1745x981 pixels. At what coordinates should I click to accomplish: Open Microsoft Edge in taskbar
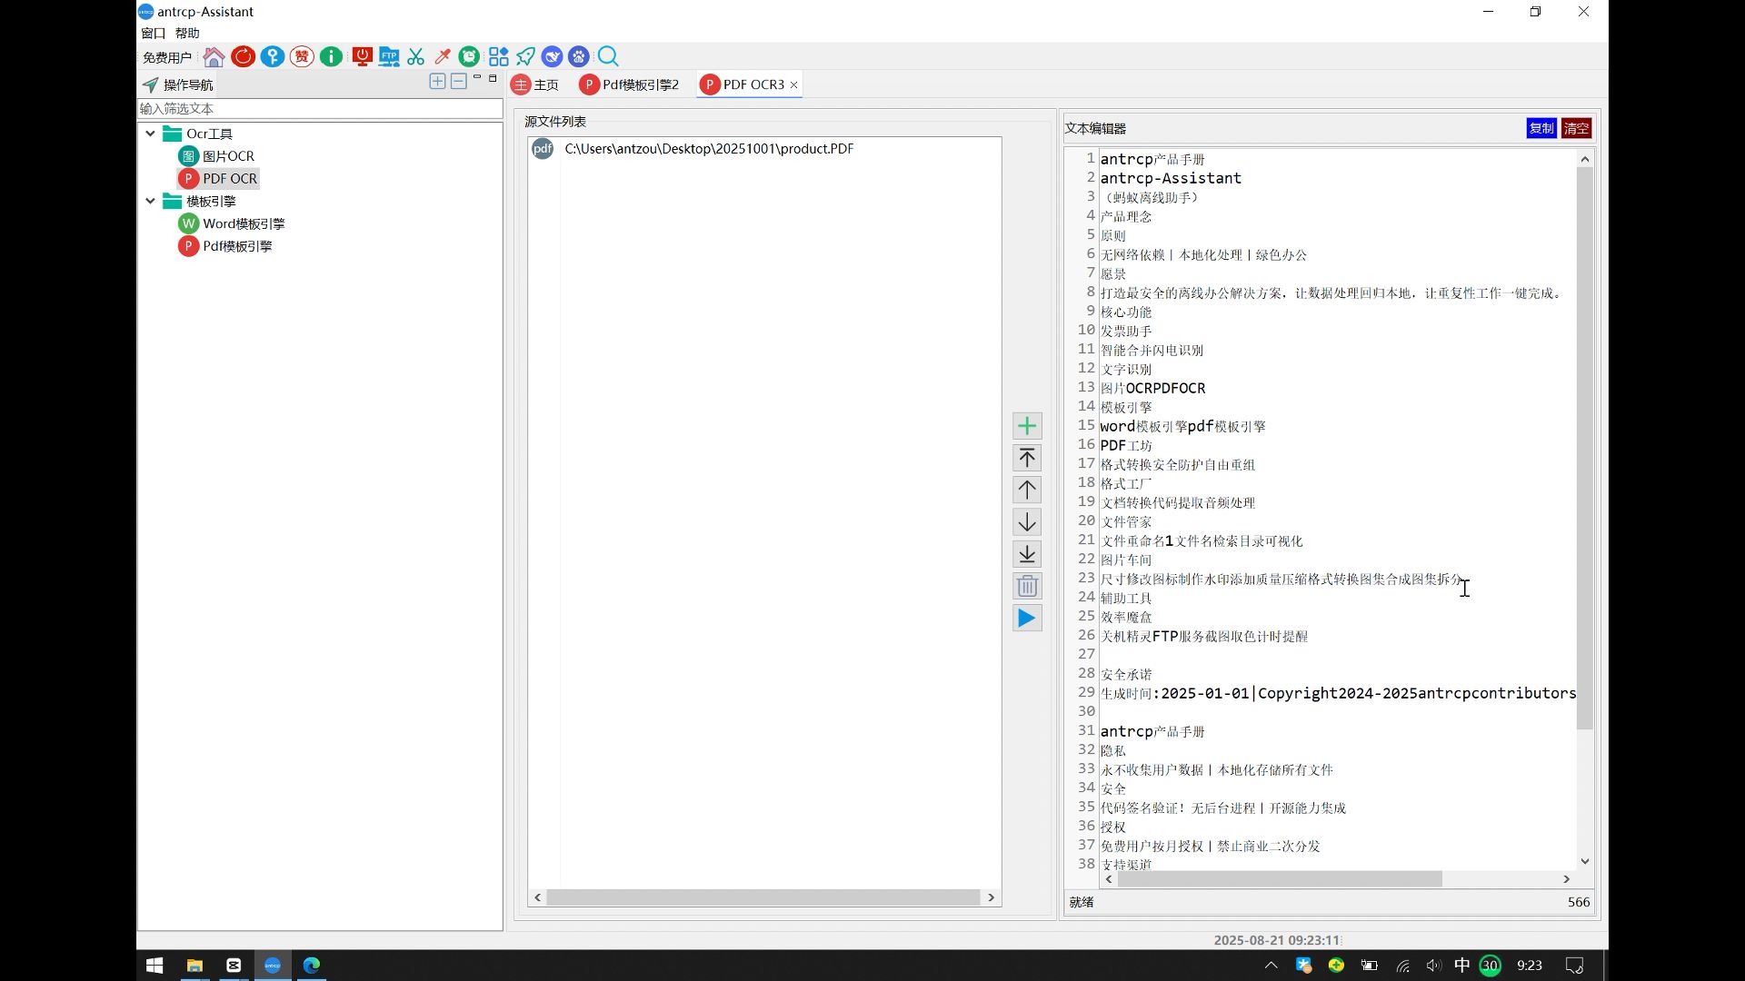tap(312, 966)
